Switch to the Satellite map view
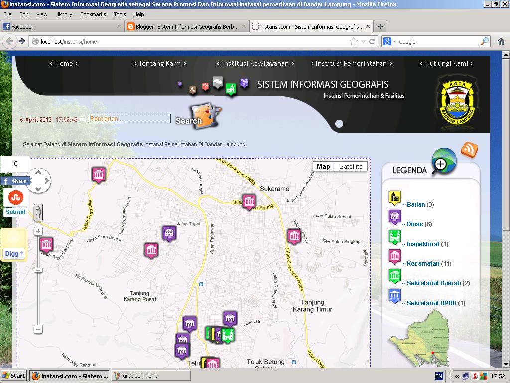The image size is (510, 383). (x=350, y=166)
